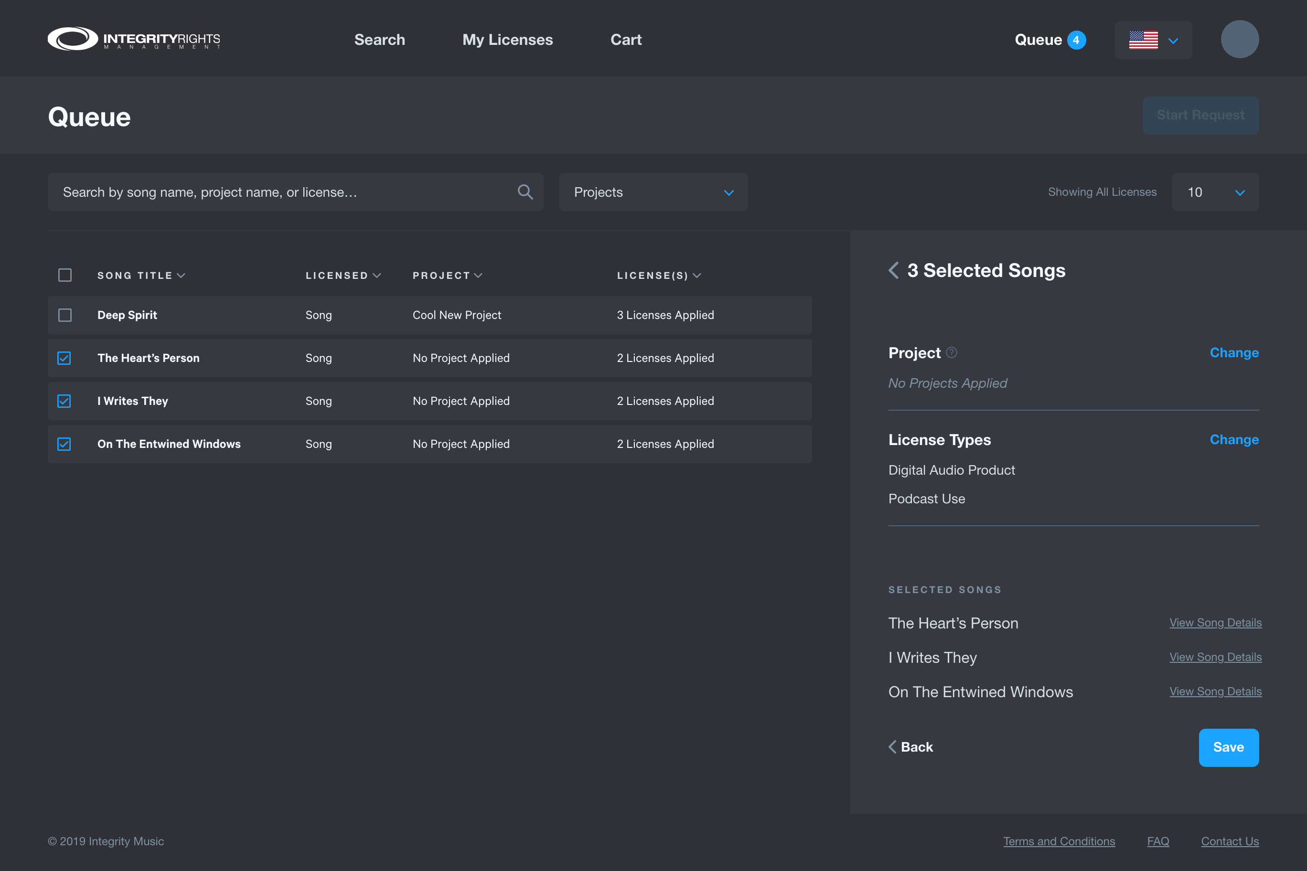Focus the song search input field
Viewport: 1307px width, 871px height.
click(x=295, y=192)
